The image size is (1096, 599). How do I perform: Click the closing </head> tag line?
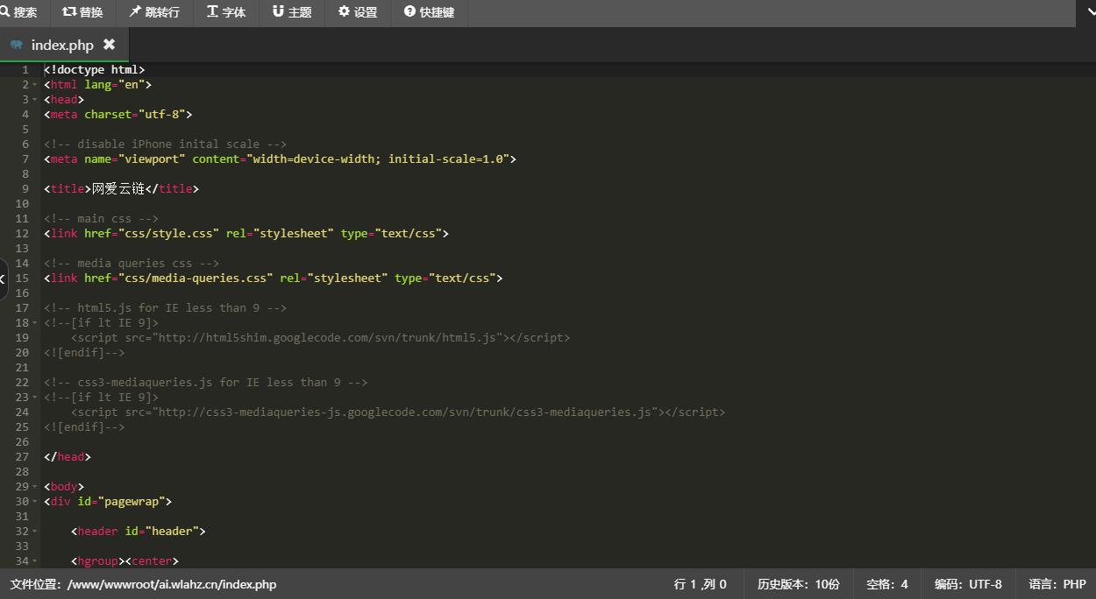68,457
